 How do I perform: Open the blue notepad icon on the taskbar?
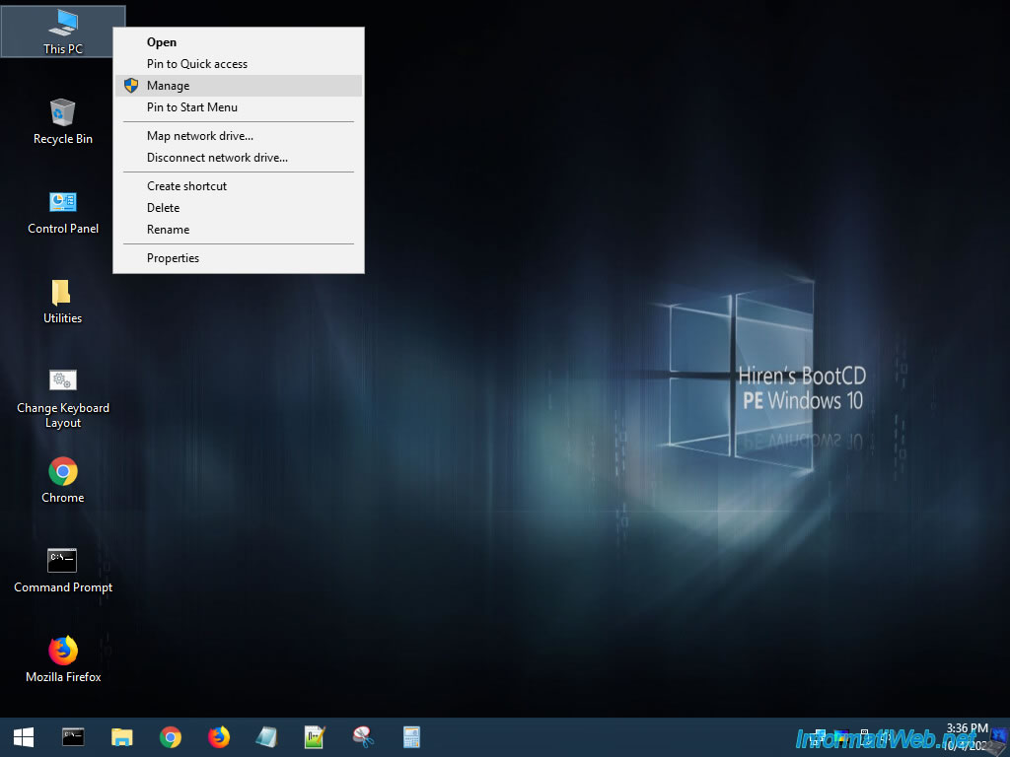click(266, 737)
